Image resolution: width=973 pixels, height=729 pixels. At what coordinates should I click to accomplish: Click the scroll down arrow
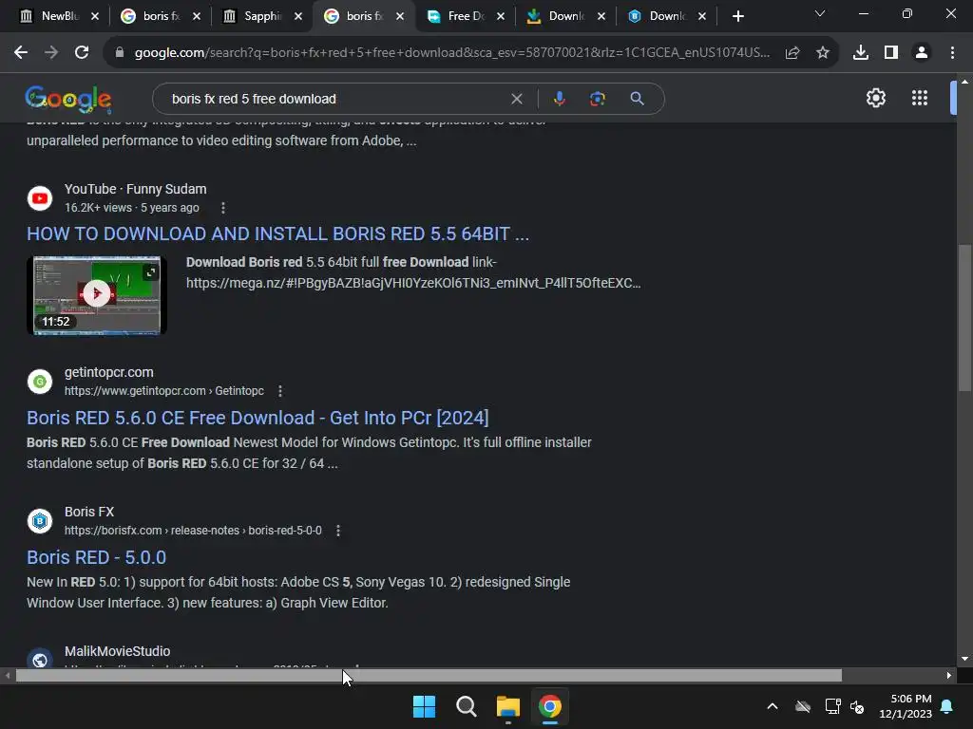click(x=964, y=659)
